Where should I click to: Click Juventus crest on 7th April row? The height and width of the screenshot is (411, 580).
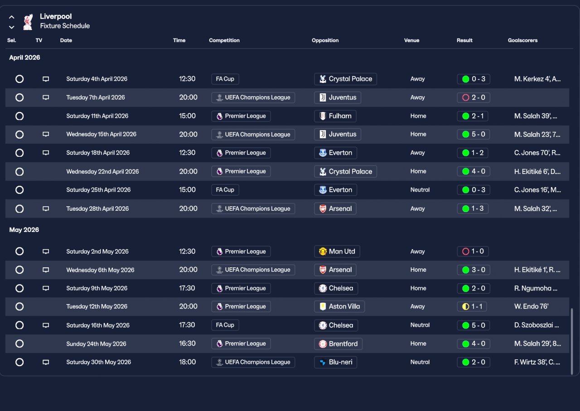point(323,97)
